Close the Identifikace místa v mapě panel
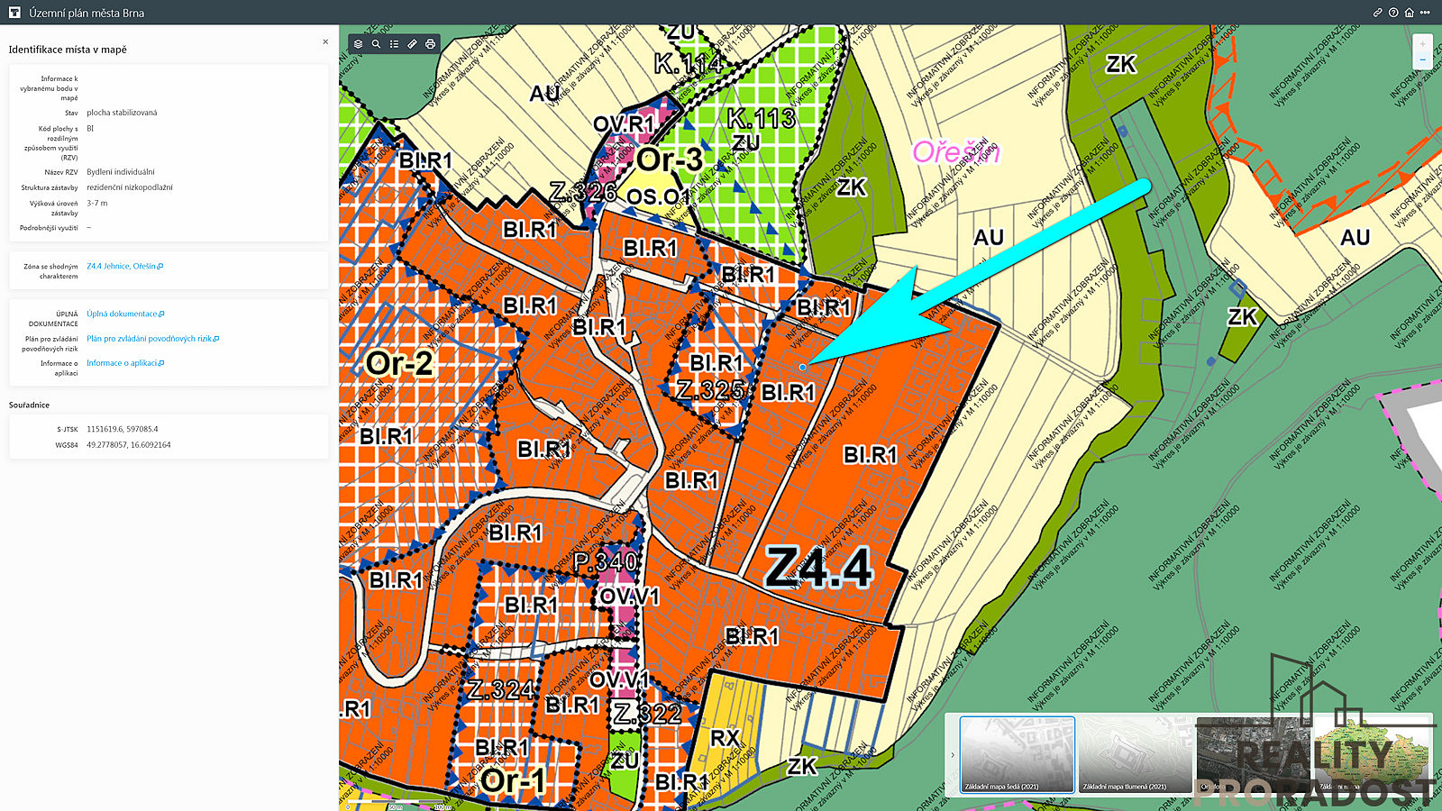This screenshot has width=1442, height=811. coord(325,41)
